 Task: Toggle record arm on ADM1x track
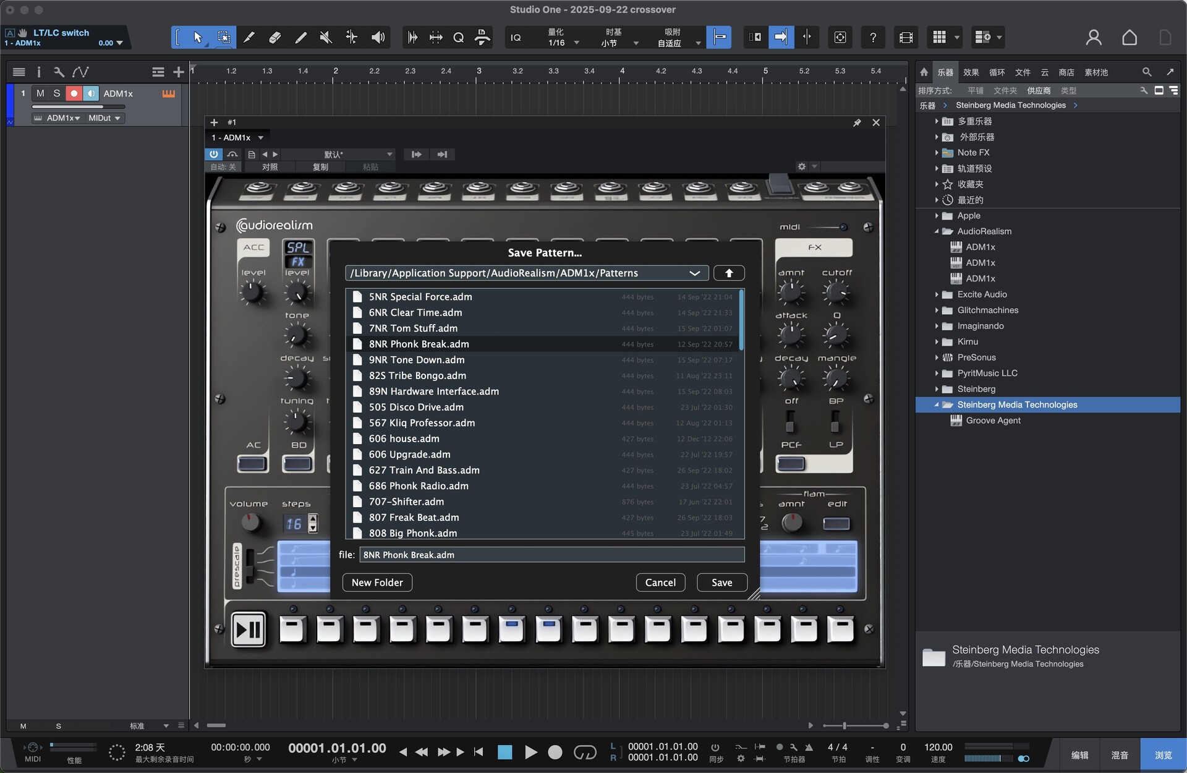(74, 93)
